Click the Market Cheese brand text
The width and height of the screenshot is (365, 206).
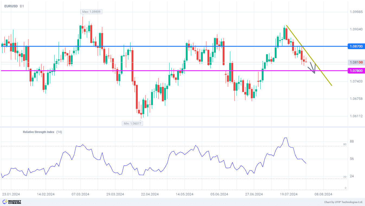[x=15, y=202]
